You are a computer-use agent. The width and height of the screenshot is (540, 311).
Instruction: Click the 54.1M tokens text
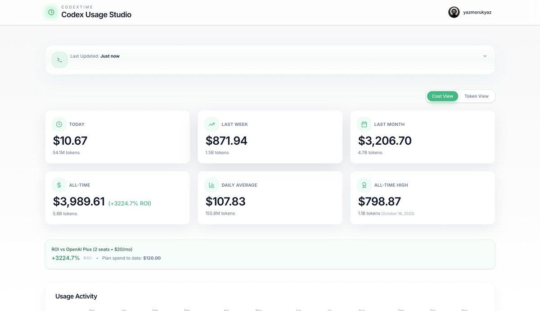coord(66,153)
